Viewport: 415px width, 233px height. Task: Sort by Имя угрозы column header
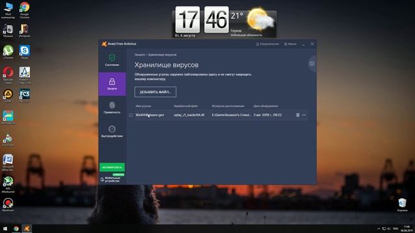point(143,106)
